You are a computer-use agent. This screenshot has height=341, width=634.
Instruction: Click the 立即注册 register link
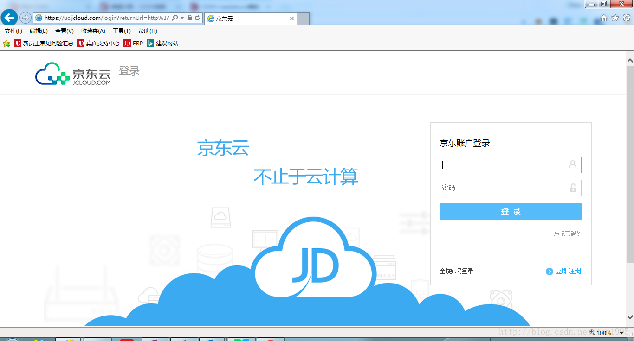pyautogui.click(x=569, y=271)
